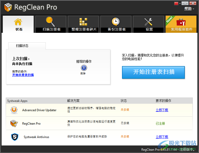Follow the 开始注册表扫描 link
The image size is (199, 153).
pyautogui.click(x=23, y=75)
